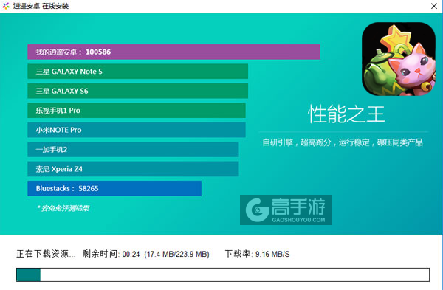This screenshot has height=290, width=443.
Task: Click the 逍遥安卓 logo in the title bar
Action: (x=6, y=6)
